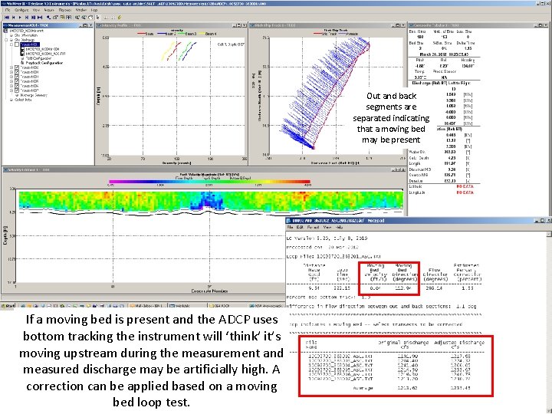Open the Playback menu
Screen dimensions: 552x414
(64, 10)
